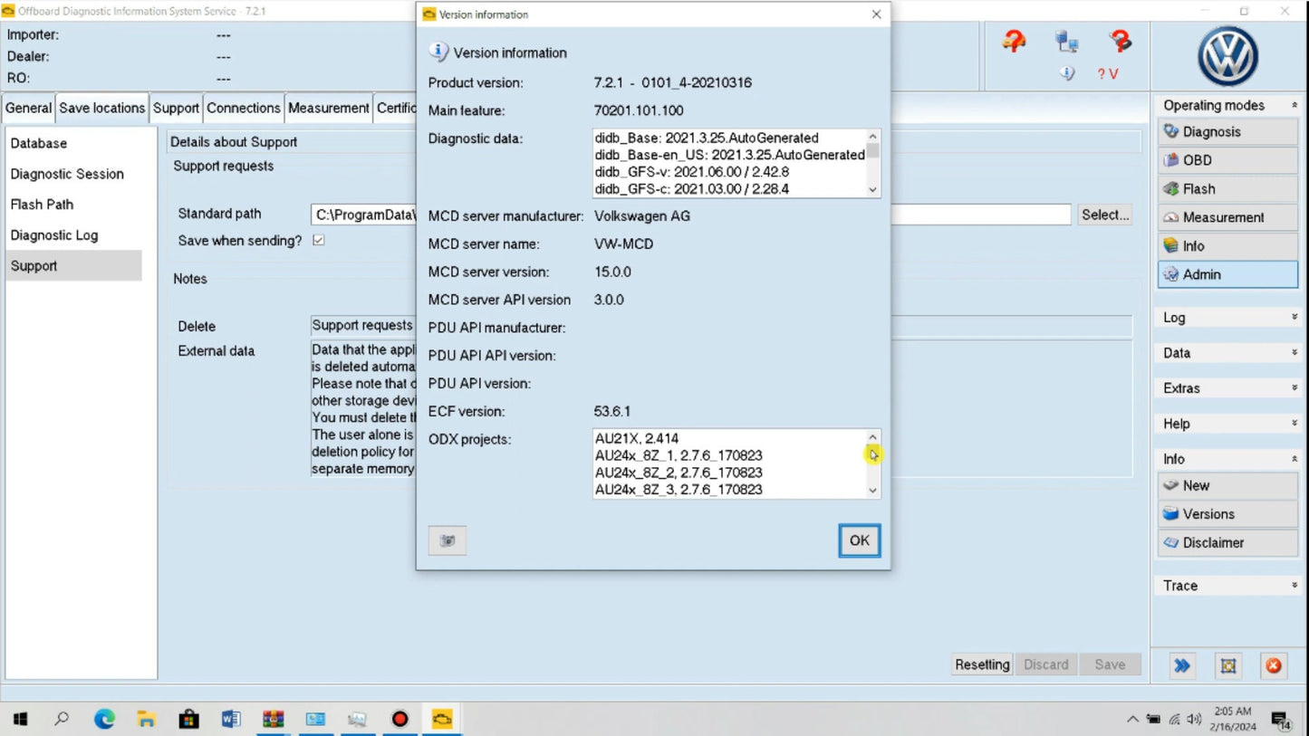Image resolution: width=1309 pixels, height=736 pixels.
Task: Click the Resetting button
Action: (981, 664)
